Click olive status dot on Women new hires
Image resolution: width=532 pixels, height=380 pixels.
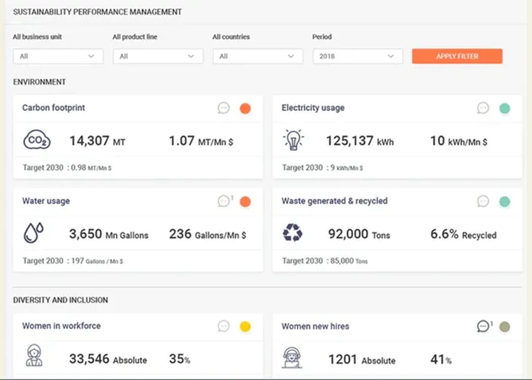pos(504,327)
